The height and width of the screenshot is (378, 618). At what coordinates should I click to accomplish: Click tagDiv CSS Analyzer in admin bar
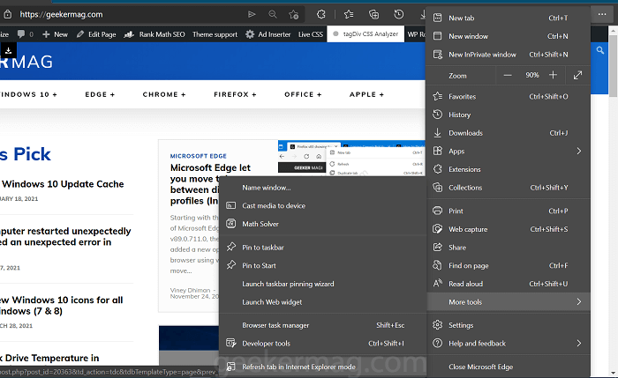(x=366, y=33)
